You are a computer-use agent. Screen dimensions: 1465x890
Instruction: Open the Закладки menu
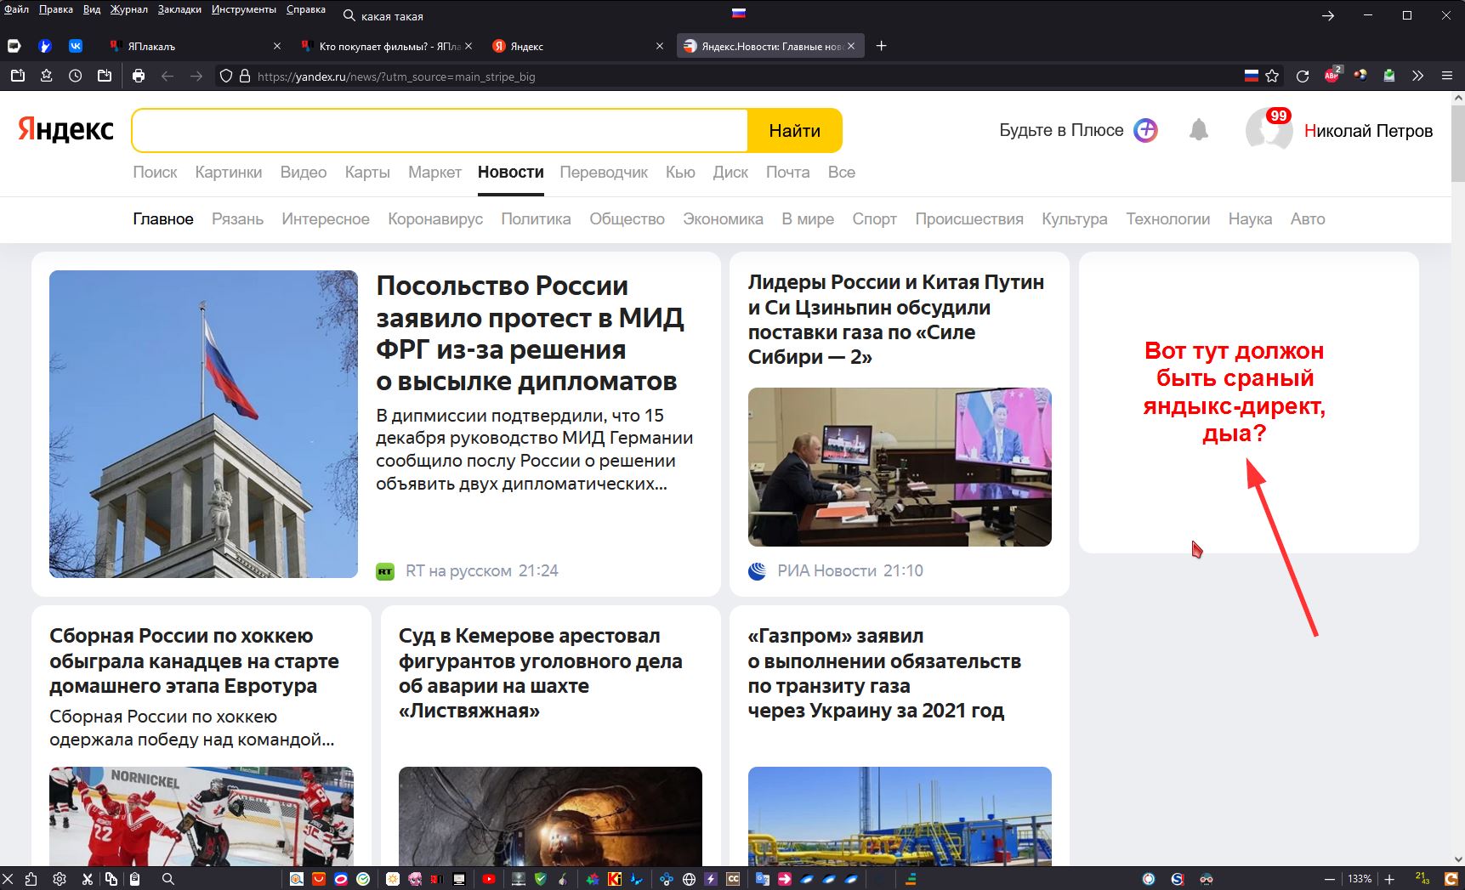[179, 9]
